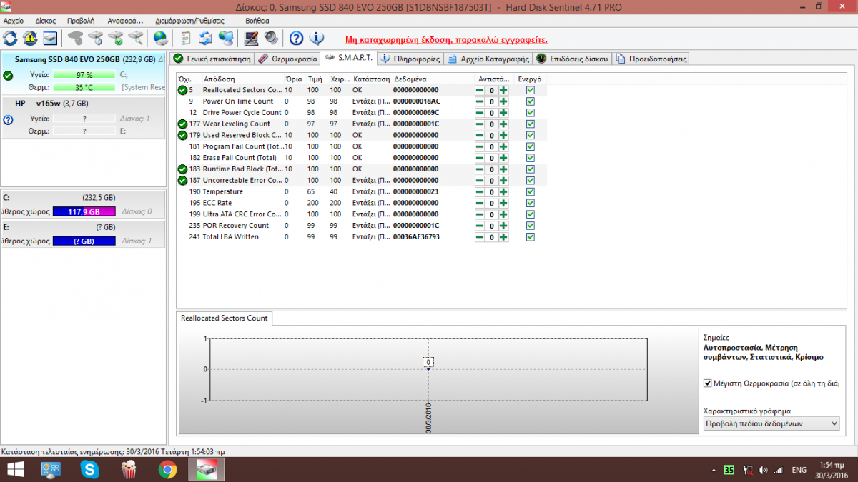The image size is (858, 482).
Task: Click the yellow warning alert toolbar icon
Action: 30,39
